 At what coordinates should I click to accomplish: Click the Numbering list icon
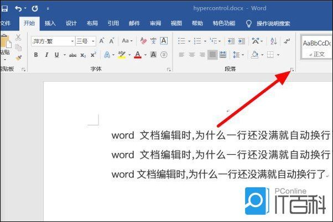(197, 41)
